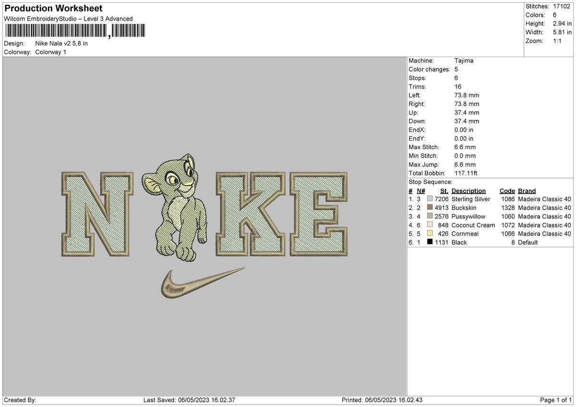Screen dimensions: 576x407
Task: Click Total Bobbin value 117.11ft
Action: 466,173
